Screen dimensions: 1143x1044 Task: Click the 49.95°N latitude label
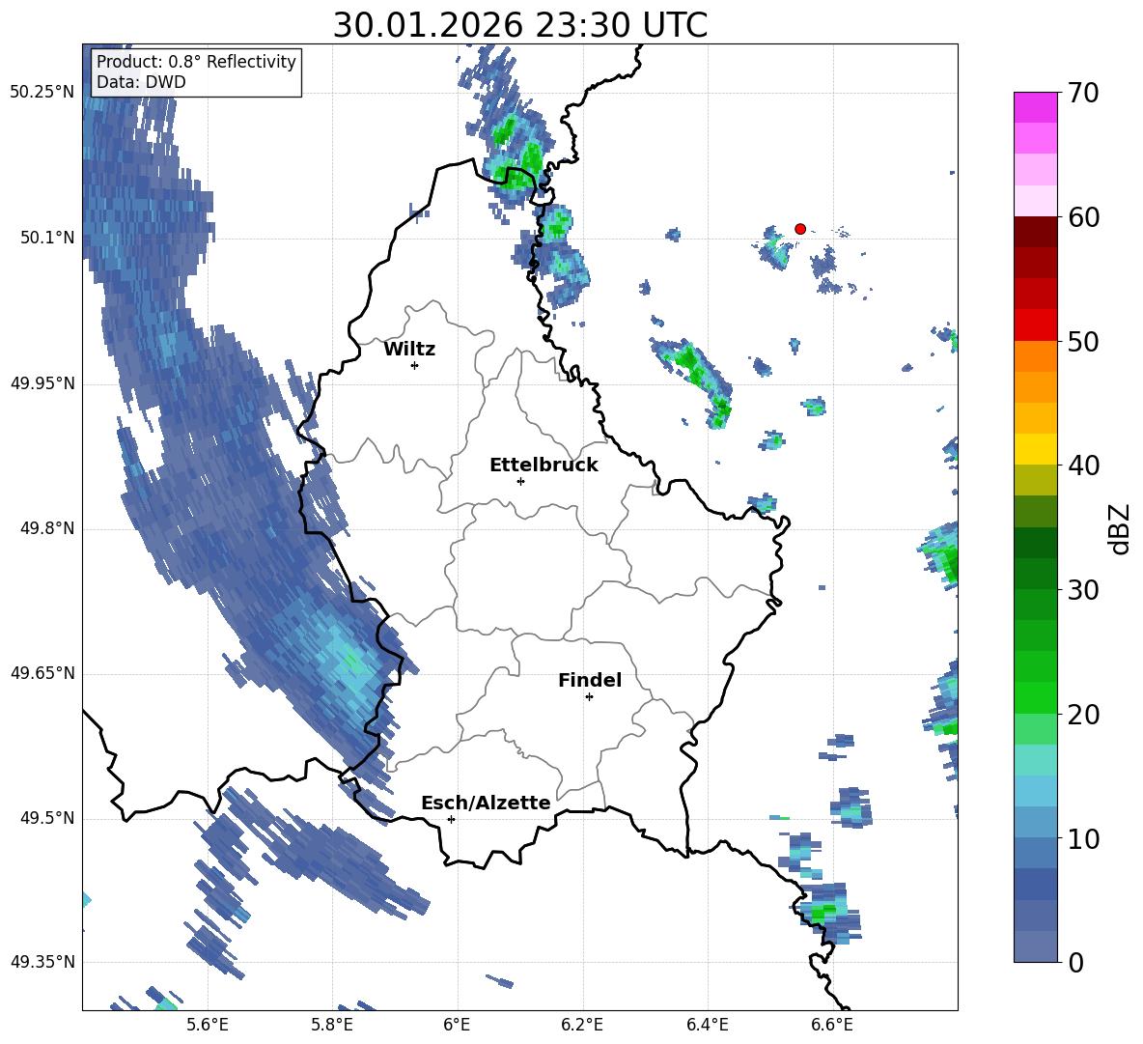tap(42, 383)
